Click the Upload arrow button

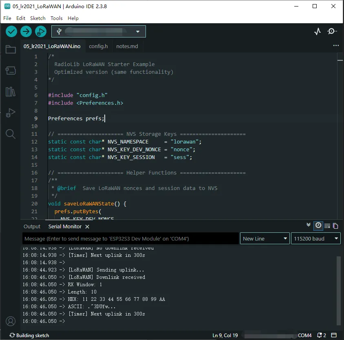click(26, 31)
